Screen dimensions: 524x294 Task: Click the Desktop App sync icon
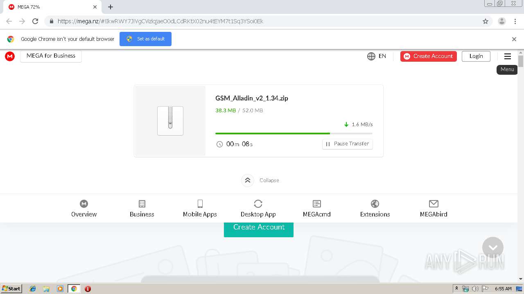[x=258, y=204]
